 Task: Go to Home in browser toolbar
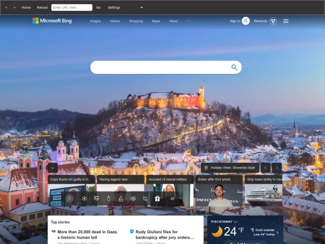pyautogui.click(x=26, y=7)
